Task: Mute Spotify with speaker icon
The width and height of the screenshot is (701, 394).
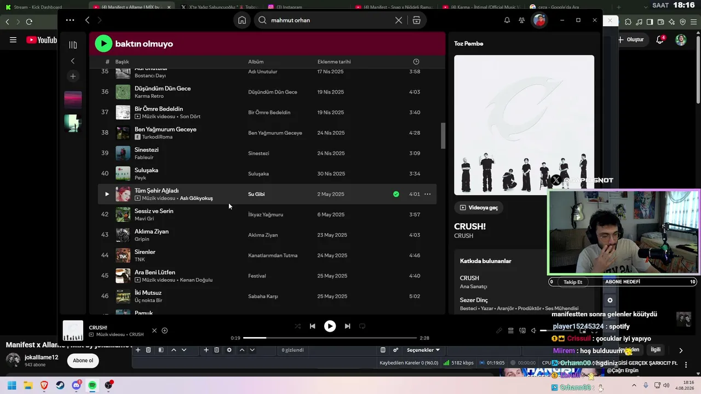Action: point(533,331)
